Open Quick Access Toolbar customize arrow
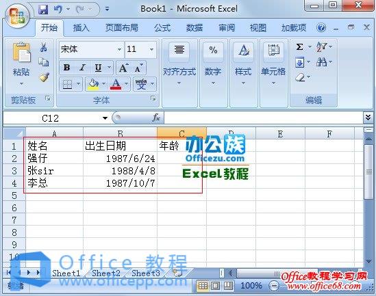 107,10
